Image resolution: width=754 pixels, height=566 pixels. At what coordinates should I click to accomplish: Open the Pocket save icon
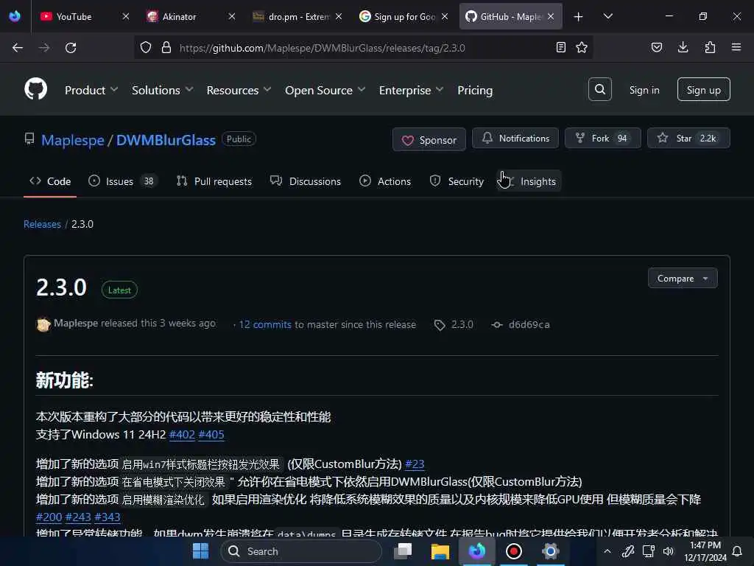click(x=657, y=47)
